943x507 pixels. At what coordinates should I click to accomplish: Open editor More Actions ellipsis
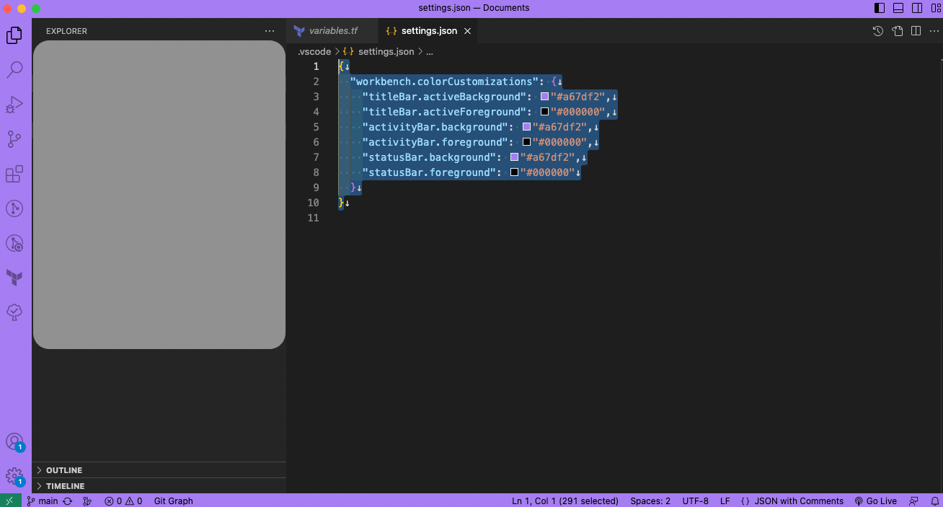[x=934, y=31]
